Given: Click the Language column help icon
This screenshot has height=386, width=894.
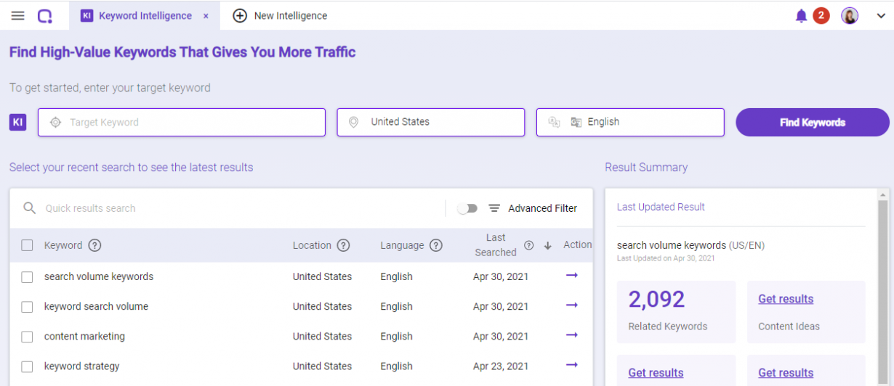Looking at the screenshot, I should click(x=436, y=245).
